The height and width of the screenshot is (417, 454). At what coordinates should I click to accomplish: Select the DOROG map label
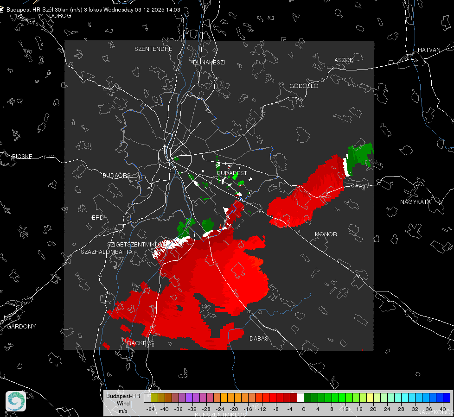(x=60, y=16)
